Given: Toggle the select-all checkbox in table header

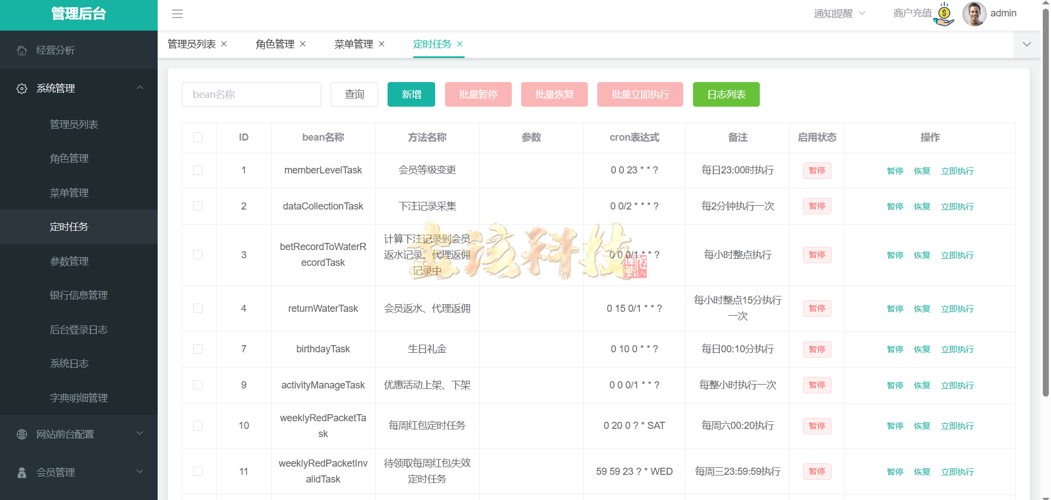Looking at the screenshot, I should pyautogui.click(x=198, y=138).
